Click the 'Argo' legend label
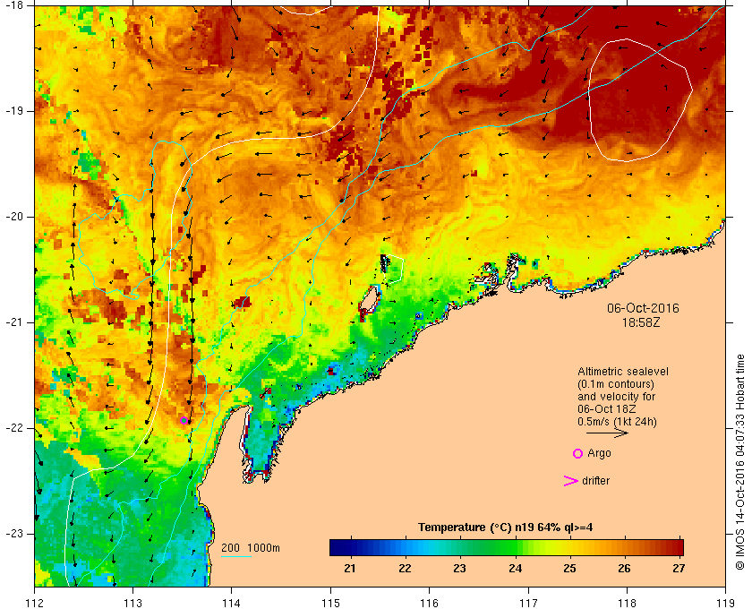The image size is (752, 609). click(599, 453)
